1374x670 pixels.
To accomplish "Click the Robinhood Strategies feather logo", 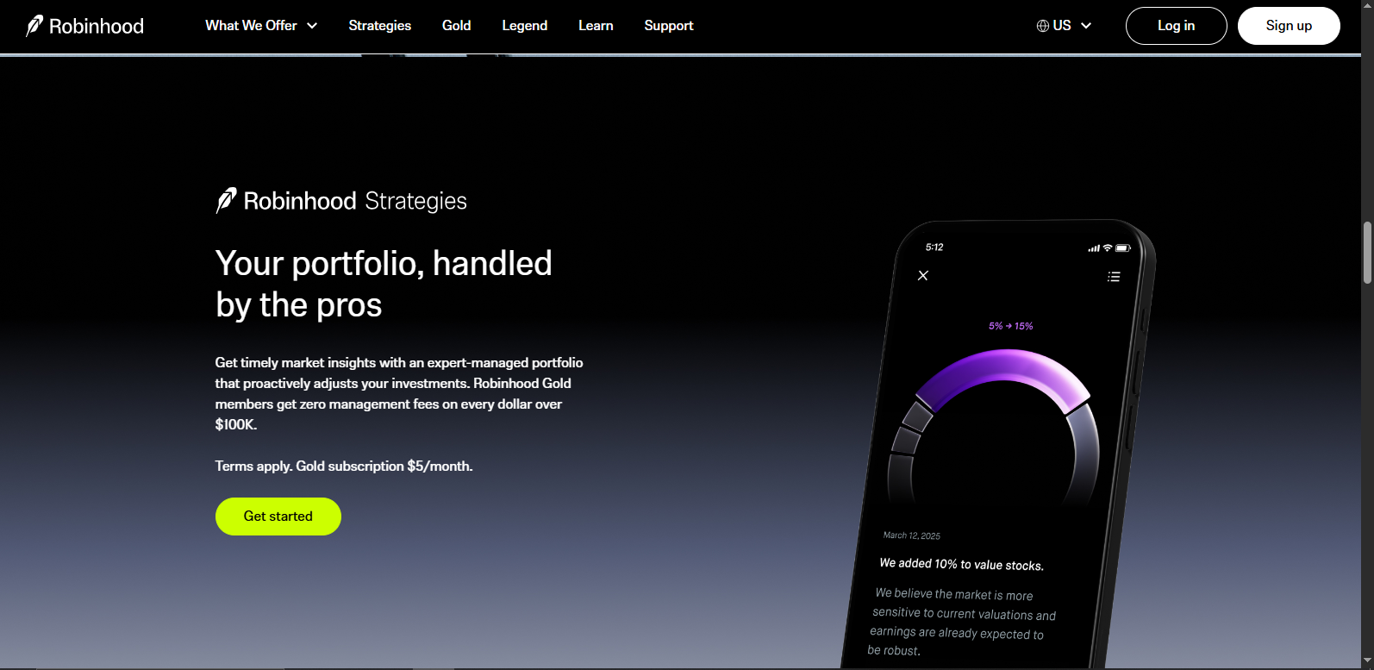I will (x=226, y=201).
